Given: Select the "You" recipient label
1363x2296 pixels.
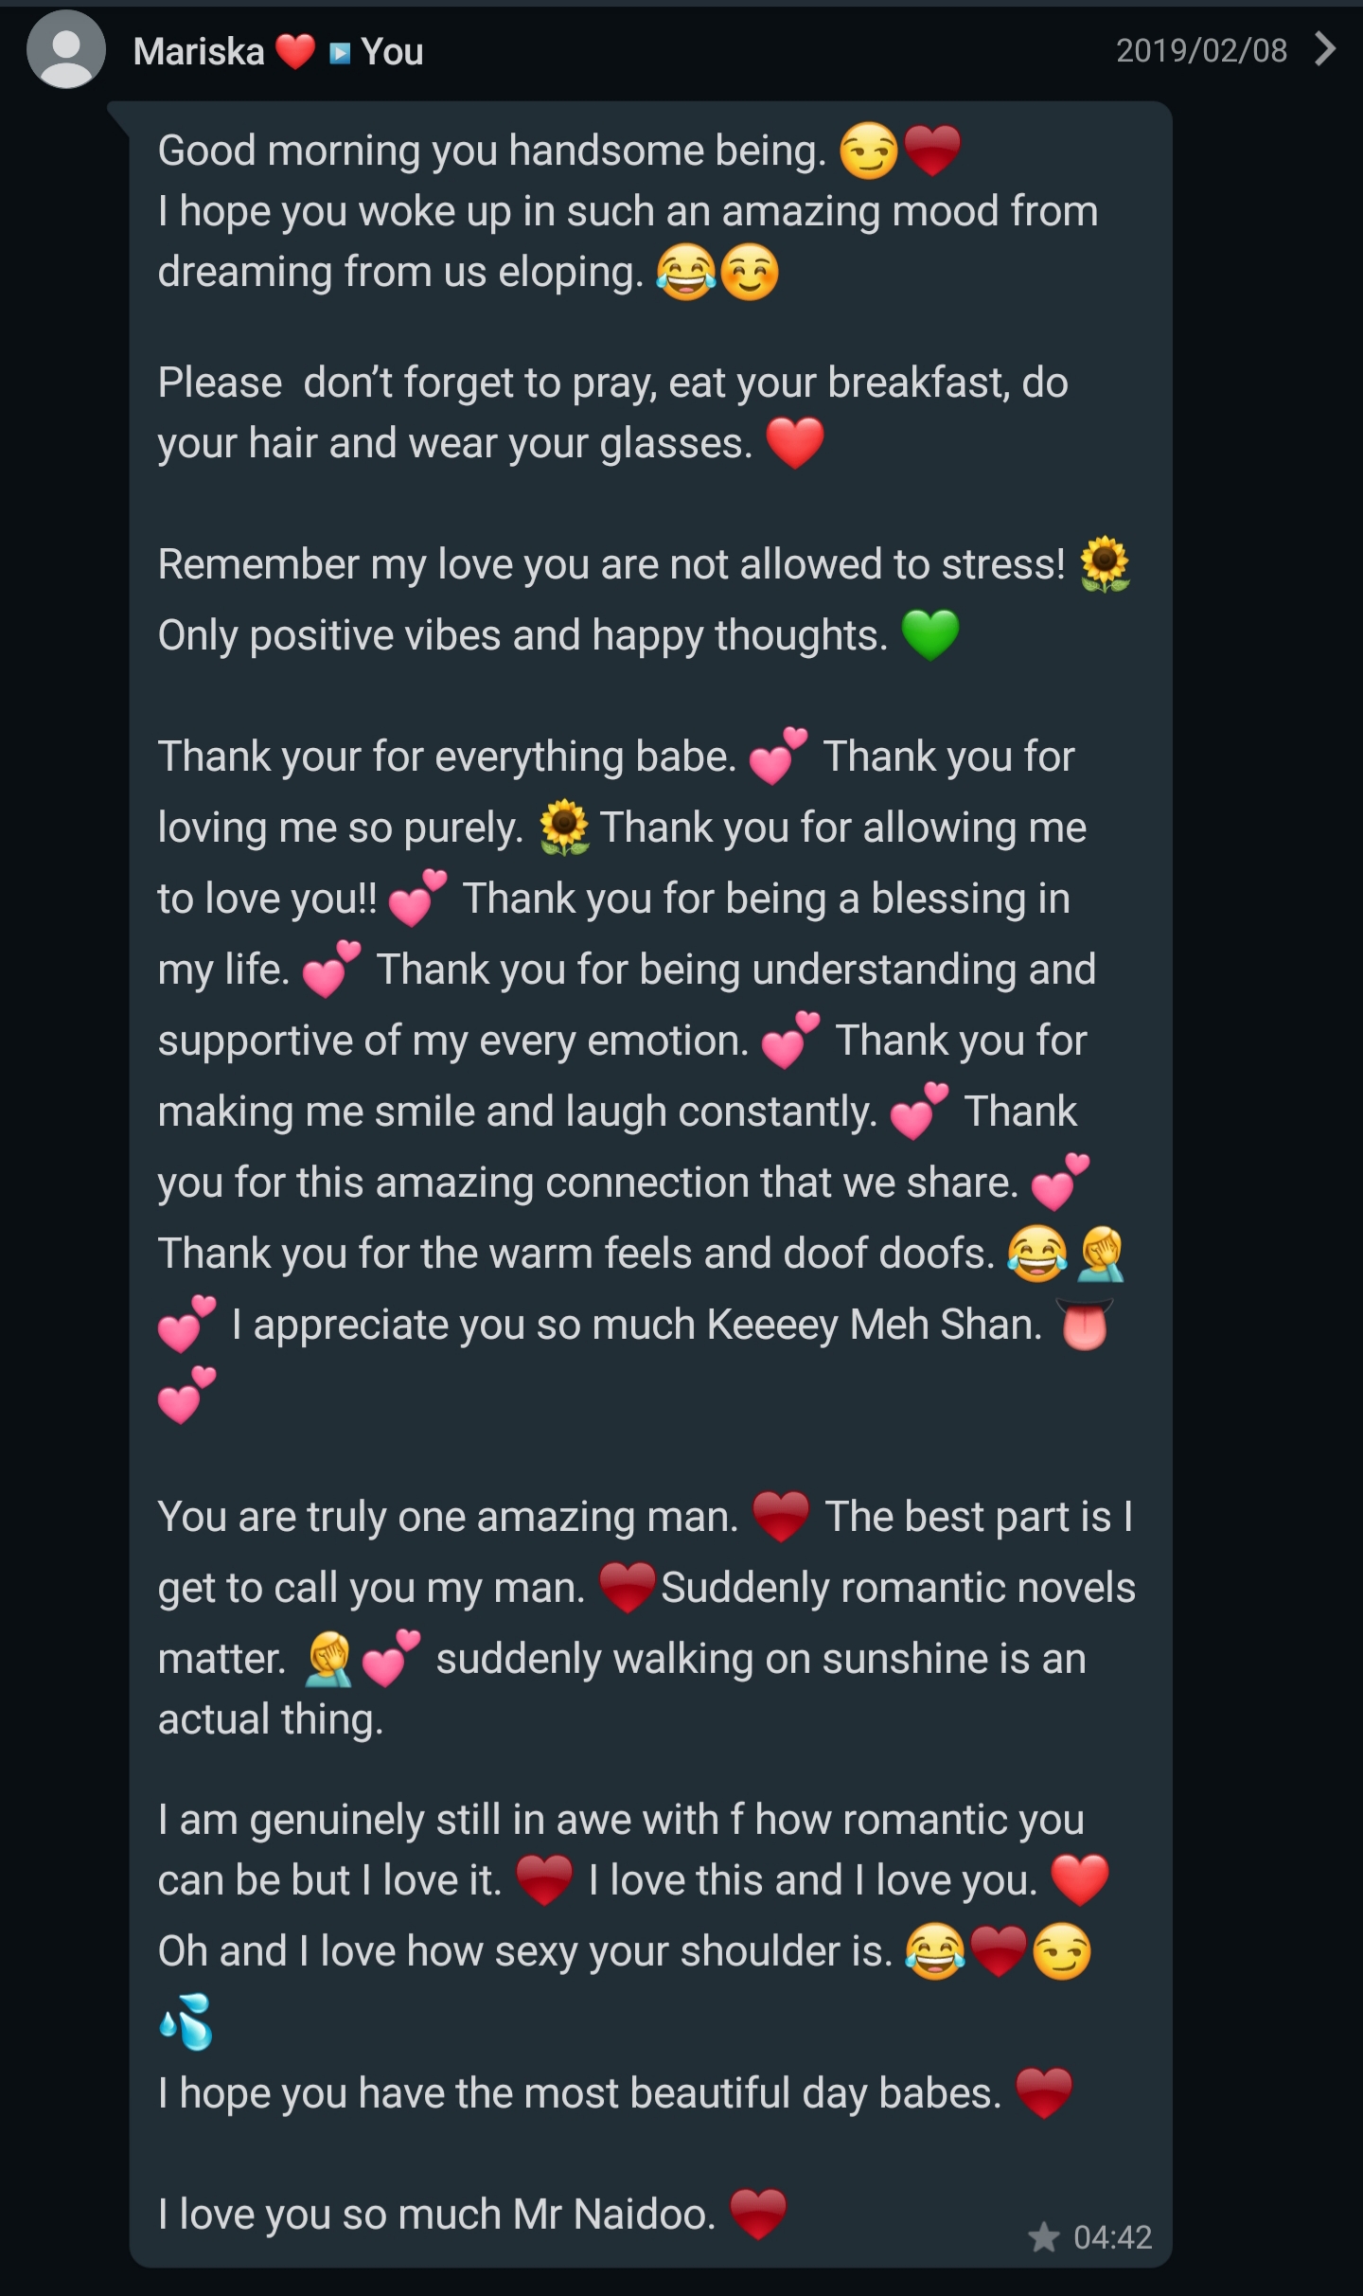Looking at the screenshot, I should coord(392,52).
